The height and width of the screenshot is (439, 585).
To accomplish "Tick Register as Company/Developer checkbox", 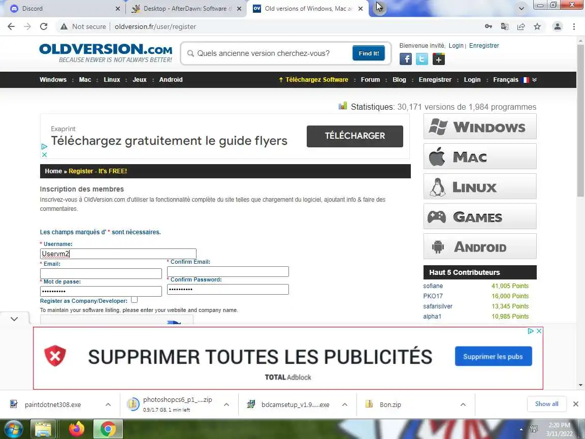I will [x=134, y=300].
